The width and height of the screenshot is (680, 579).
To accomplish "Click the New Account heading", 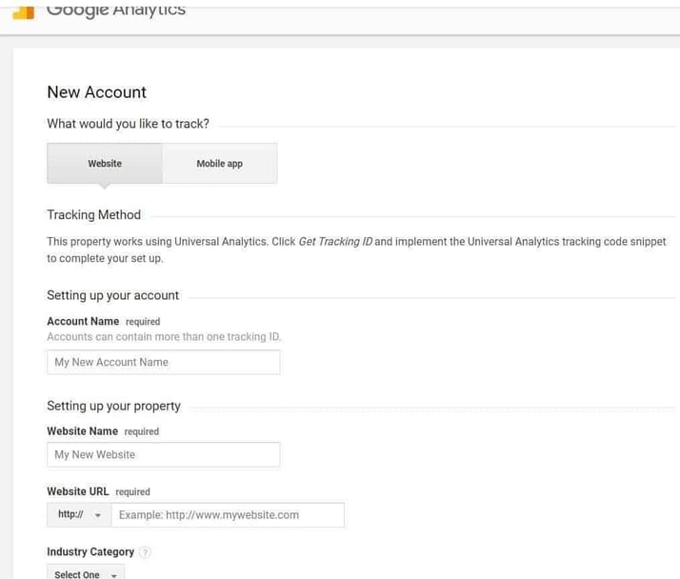I will [x=97, y=92].
